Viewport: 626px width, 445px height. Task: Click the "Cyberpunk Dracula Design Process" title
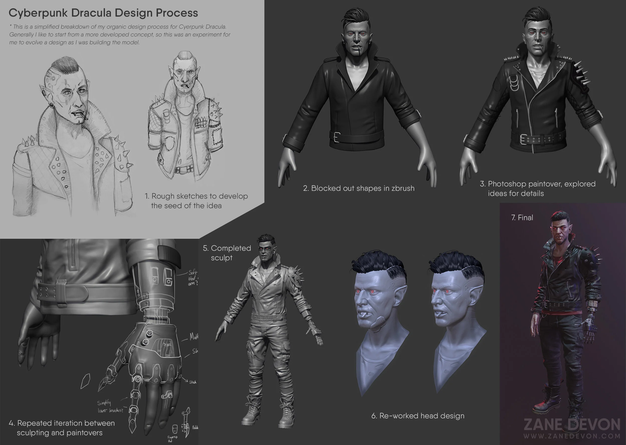point(103,13)
